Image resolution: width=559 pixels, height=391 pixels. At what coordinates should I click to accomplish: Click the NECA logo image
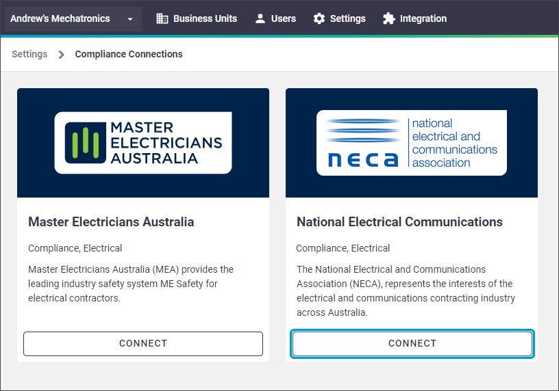click(x=412, y=143)
